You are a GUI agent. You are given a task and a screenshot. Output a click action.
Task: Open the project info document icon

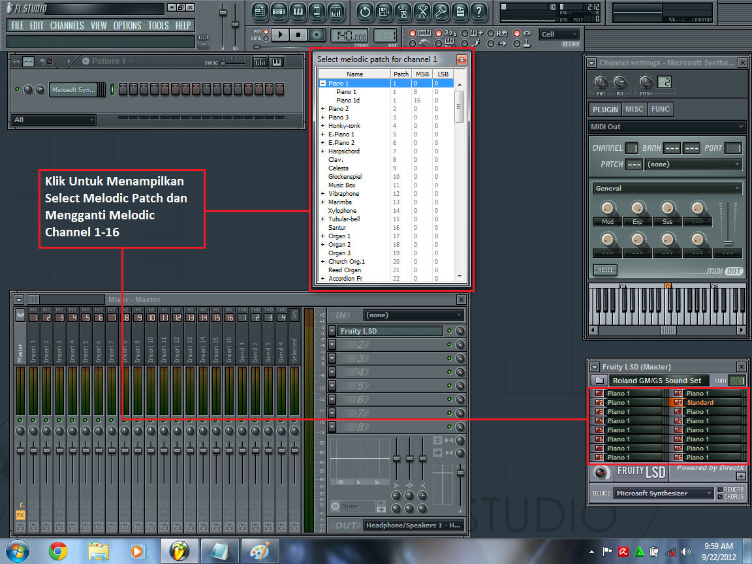460,12
